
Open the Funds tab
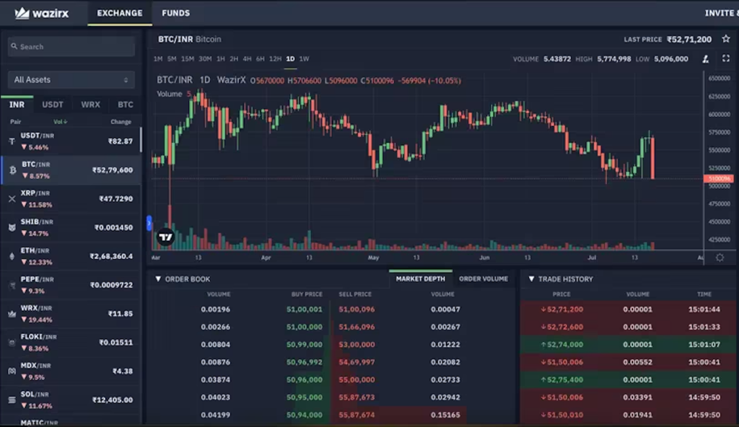pyautogui.click(x=176, y=13)
